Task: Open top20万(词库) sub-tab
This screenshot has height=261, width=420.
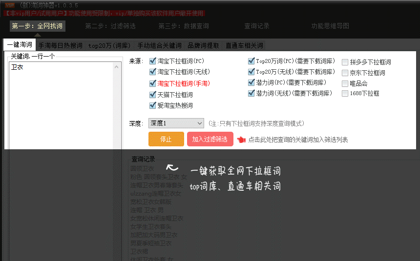Action: [x=109, y=45]
